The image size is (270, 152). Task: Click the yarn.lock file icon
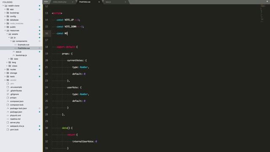coord(8,130)
